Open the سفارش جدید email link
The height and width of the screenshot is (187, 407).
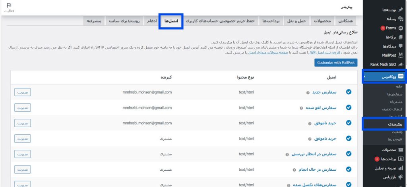[324, 92]
